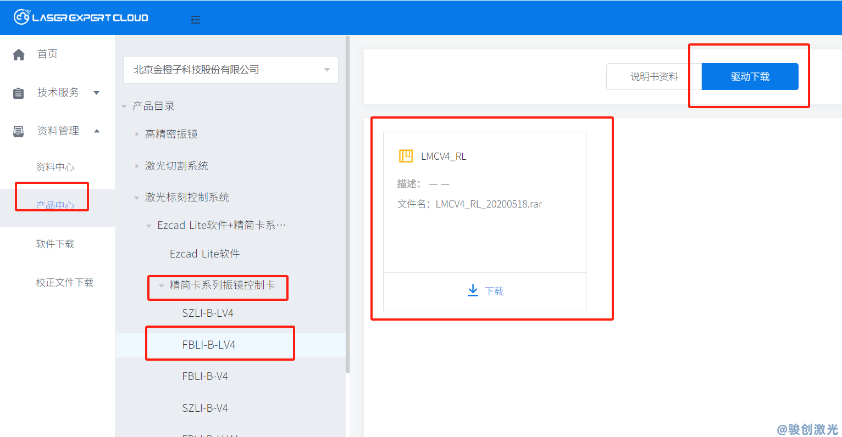Open 校正文件下载 menu item
The image size is (842, 437).
pyautogui.click(x=65, y=282)
